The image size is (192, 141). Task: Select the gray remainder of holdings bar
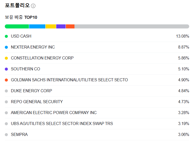pyautogui.click(x=132, y=26)
